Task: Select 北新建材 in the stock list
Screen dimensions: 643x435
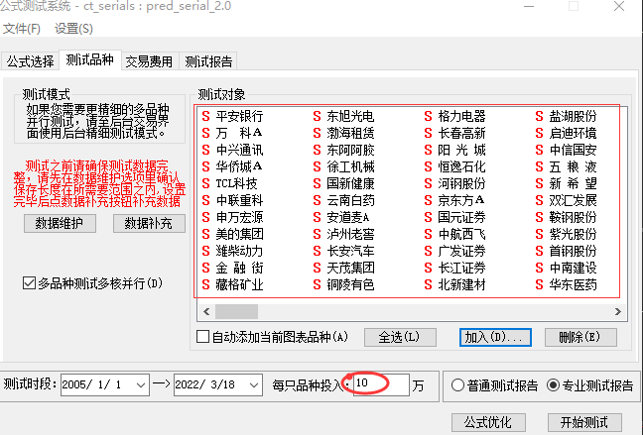Action: 461,284
